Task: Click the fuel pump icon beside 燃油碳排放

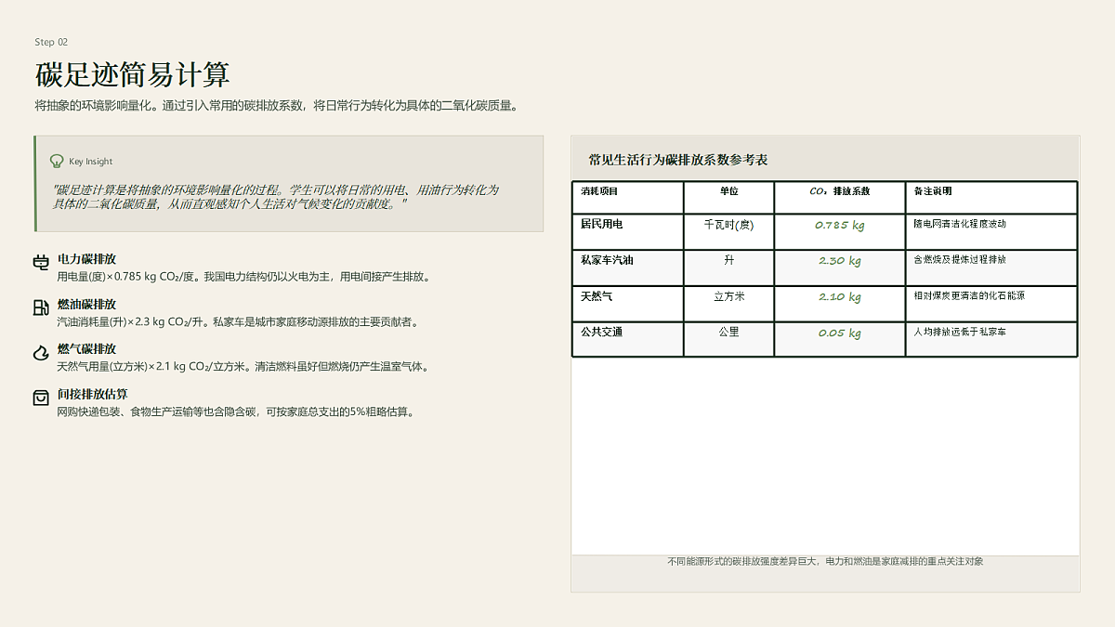Action: 41,308
